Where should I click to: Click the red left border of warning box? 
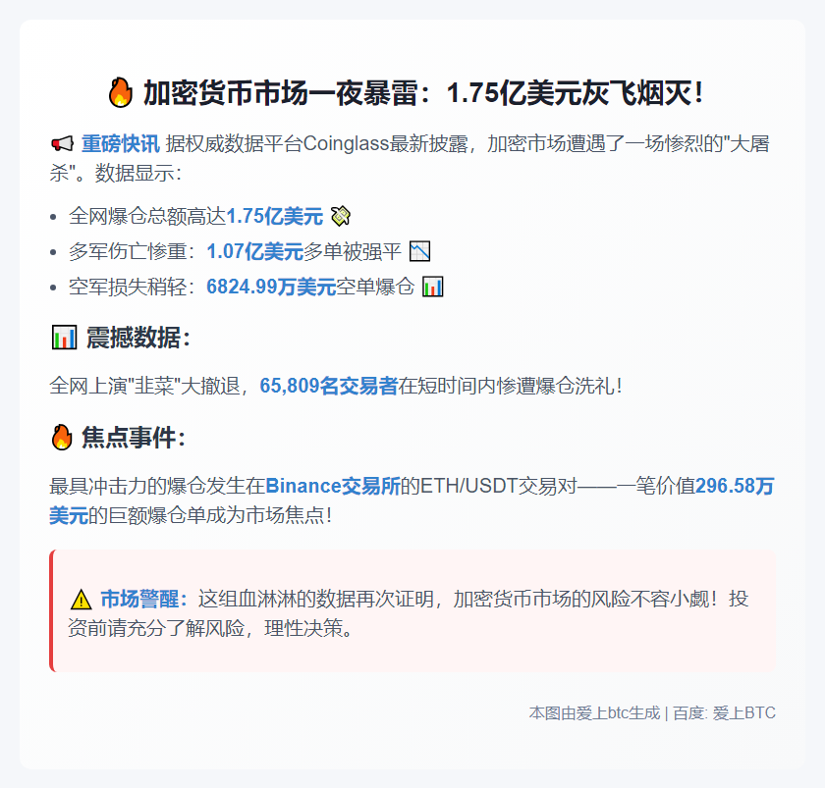pyautogui.click(x=51, y=610)
